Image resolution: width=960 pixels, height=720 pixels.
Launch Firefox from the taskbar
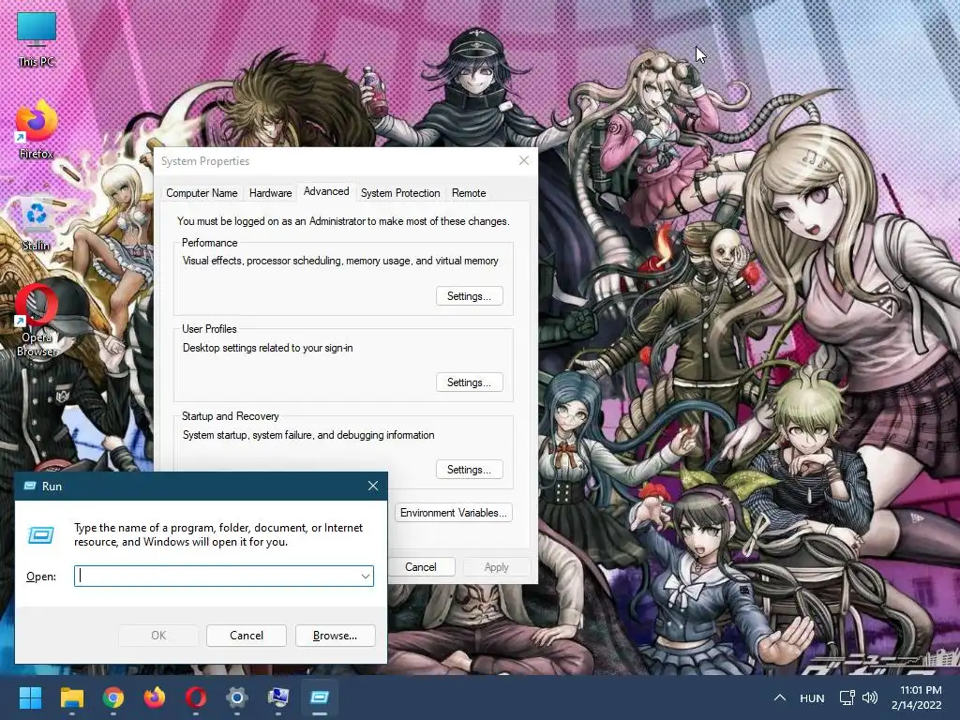[155, 697]
